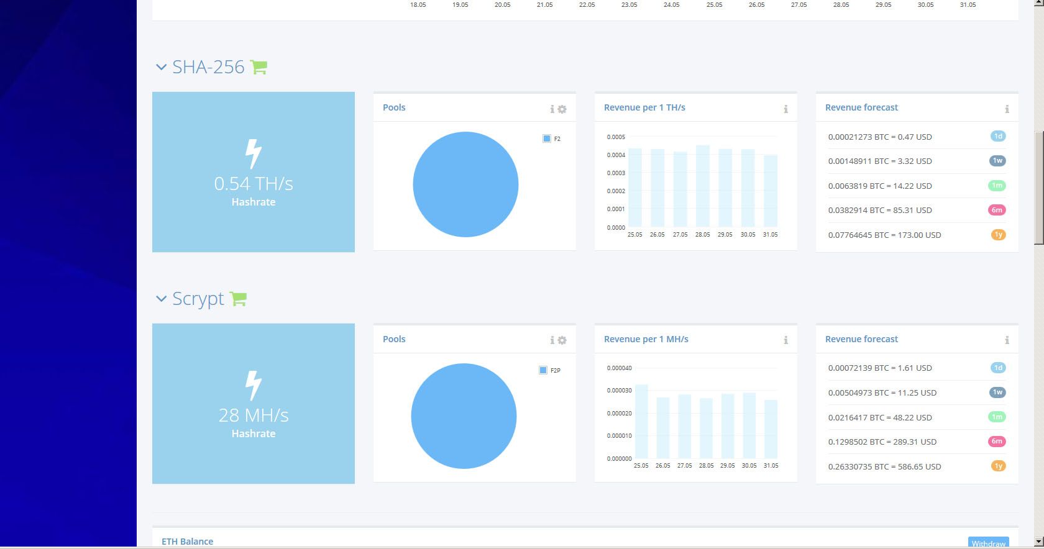Toggle F2 legend entry in SHA-256 pie chart
The width and height of the screenshot is (1044, 549).
pyautogui.click(x=552, y=138)
